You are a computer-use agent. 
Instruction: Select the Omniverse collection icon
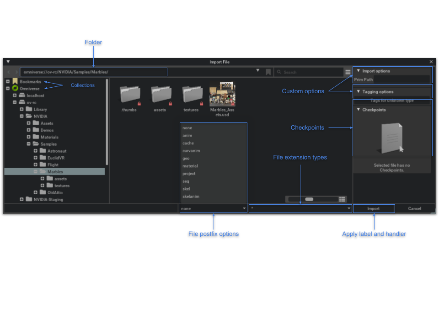pyautogui.click(x=15, y=89)
